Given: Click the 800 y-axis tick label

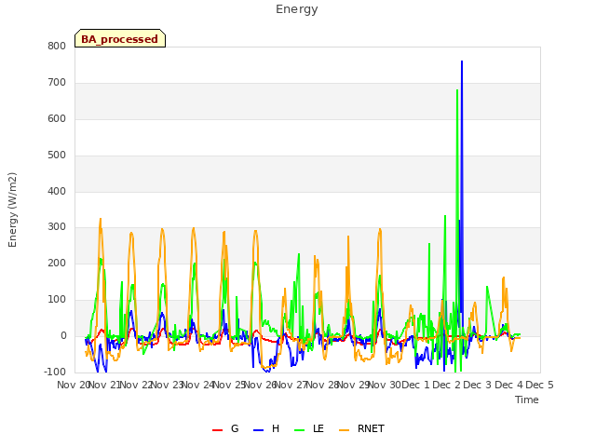Looking at the screenshot, I should pyautogui.click(x=57, y=46).
